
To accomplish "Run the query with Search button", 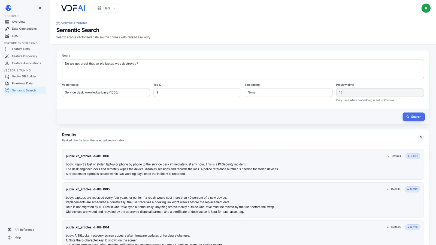I will pos(414,117).
